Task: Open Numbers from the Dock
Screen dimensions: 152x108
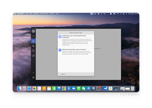Action: click(x=54, y=88)
